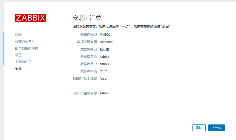This screenshot has height=140, width=236.
Task: Click the 下一步 button
Action: [x=217, y=128]
